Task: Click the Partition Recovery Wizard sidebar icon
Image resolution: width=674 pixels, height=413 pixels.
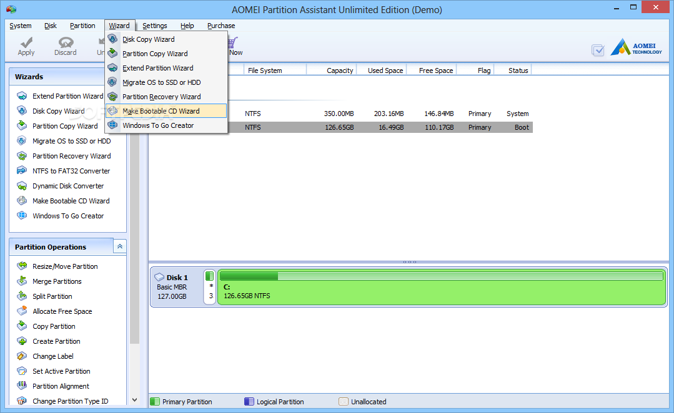Action: pos(22,156)
